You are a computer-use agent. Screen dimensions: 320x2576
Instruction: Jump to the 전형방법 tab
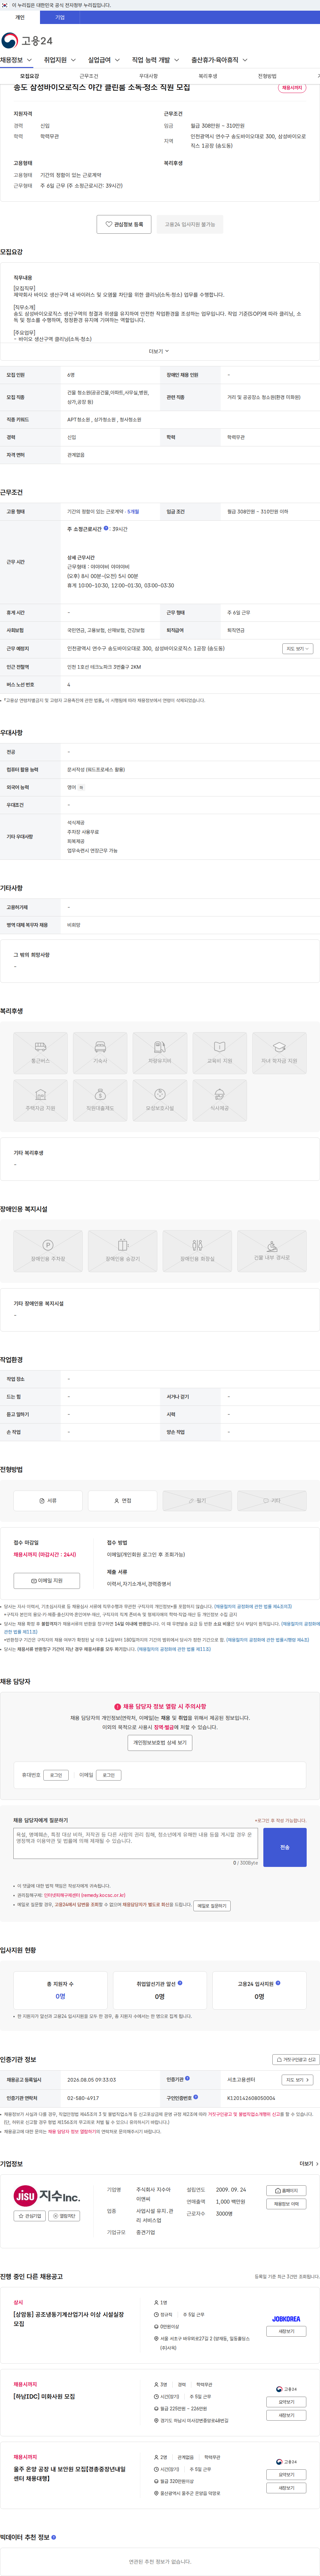point(267,76)
